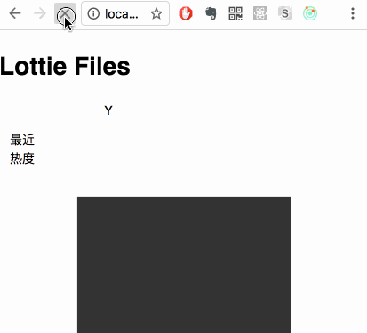
Task: Go back with the browser back arrow
Action: (x=15, y=13)
